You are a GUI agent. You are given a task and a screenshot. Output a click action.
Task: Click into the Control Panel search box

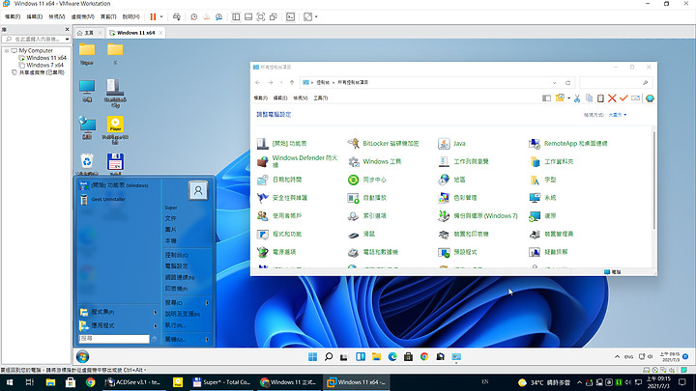616,83
